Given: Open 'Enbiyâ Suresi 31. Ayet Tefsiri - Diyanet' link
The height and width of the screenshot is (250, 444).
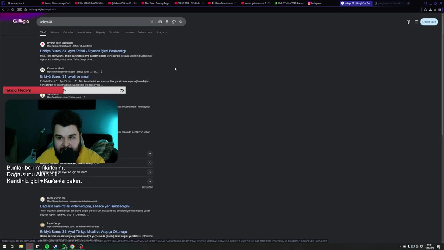Looking at the screenshot, I should point(83,51).
